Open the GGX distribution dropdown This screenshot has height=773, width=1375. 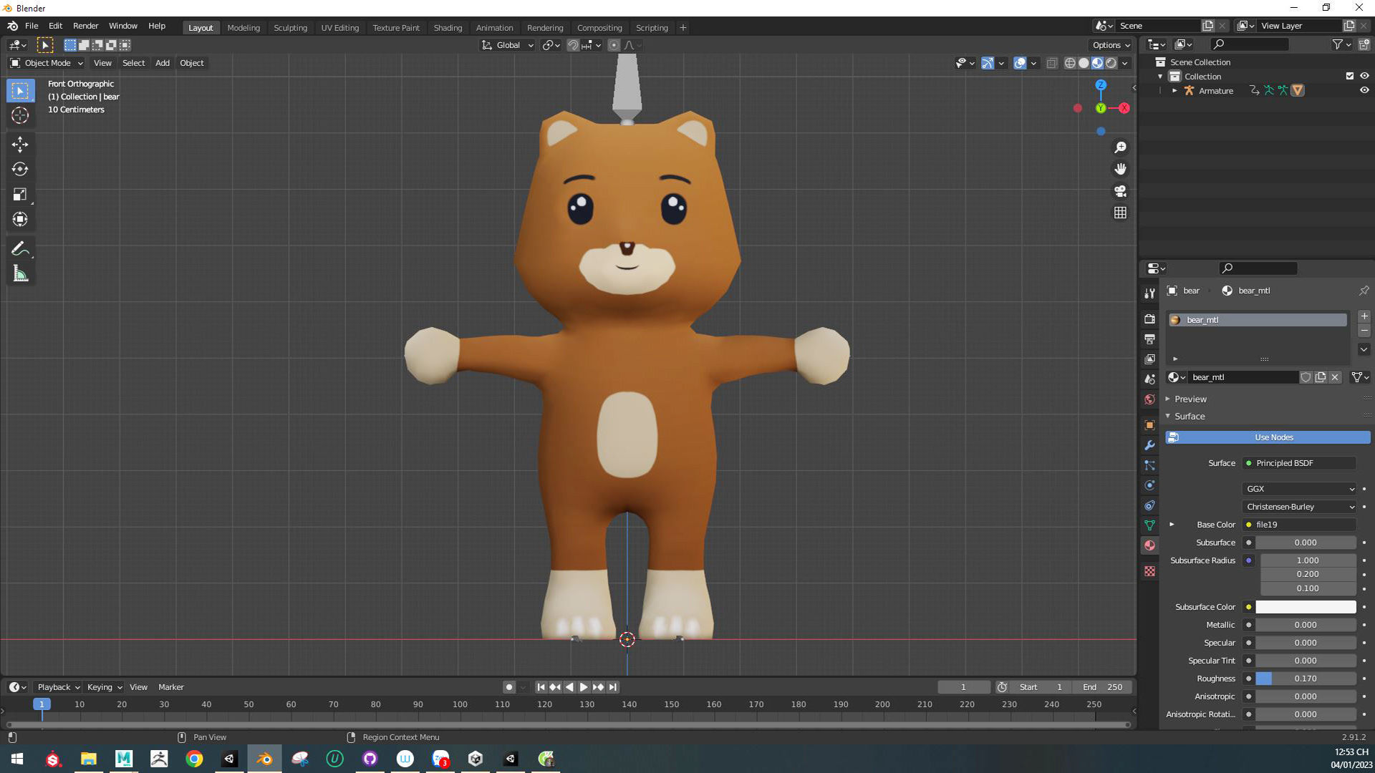point(1299,489)
